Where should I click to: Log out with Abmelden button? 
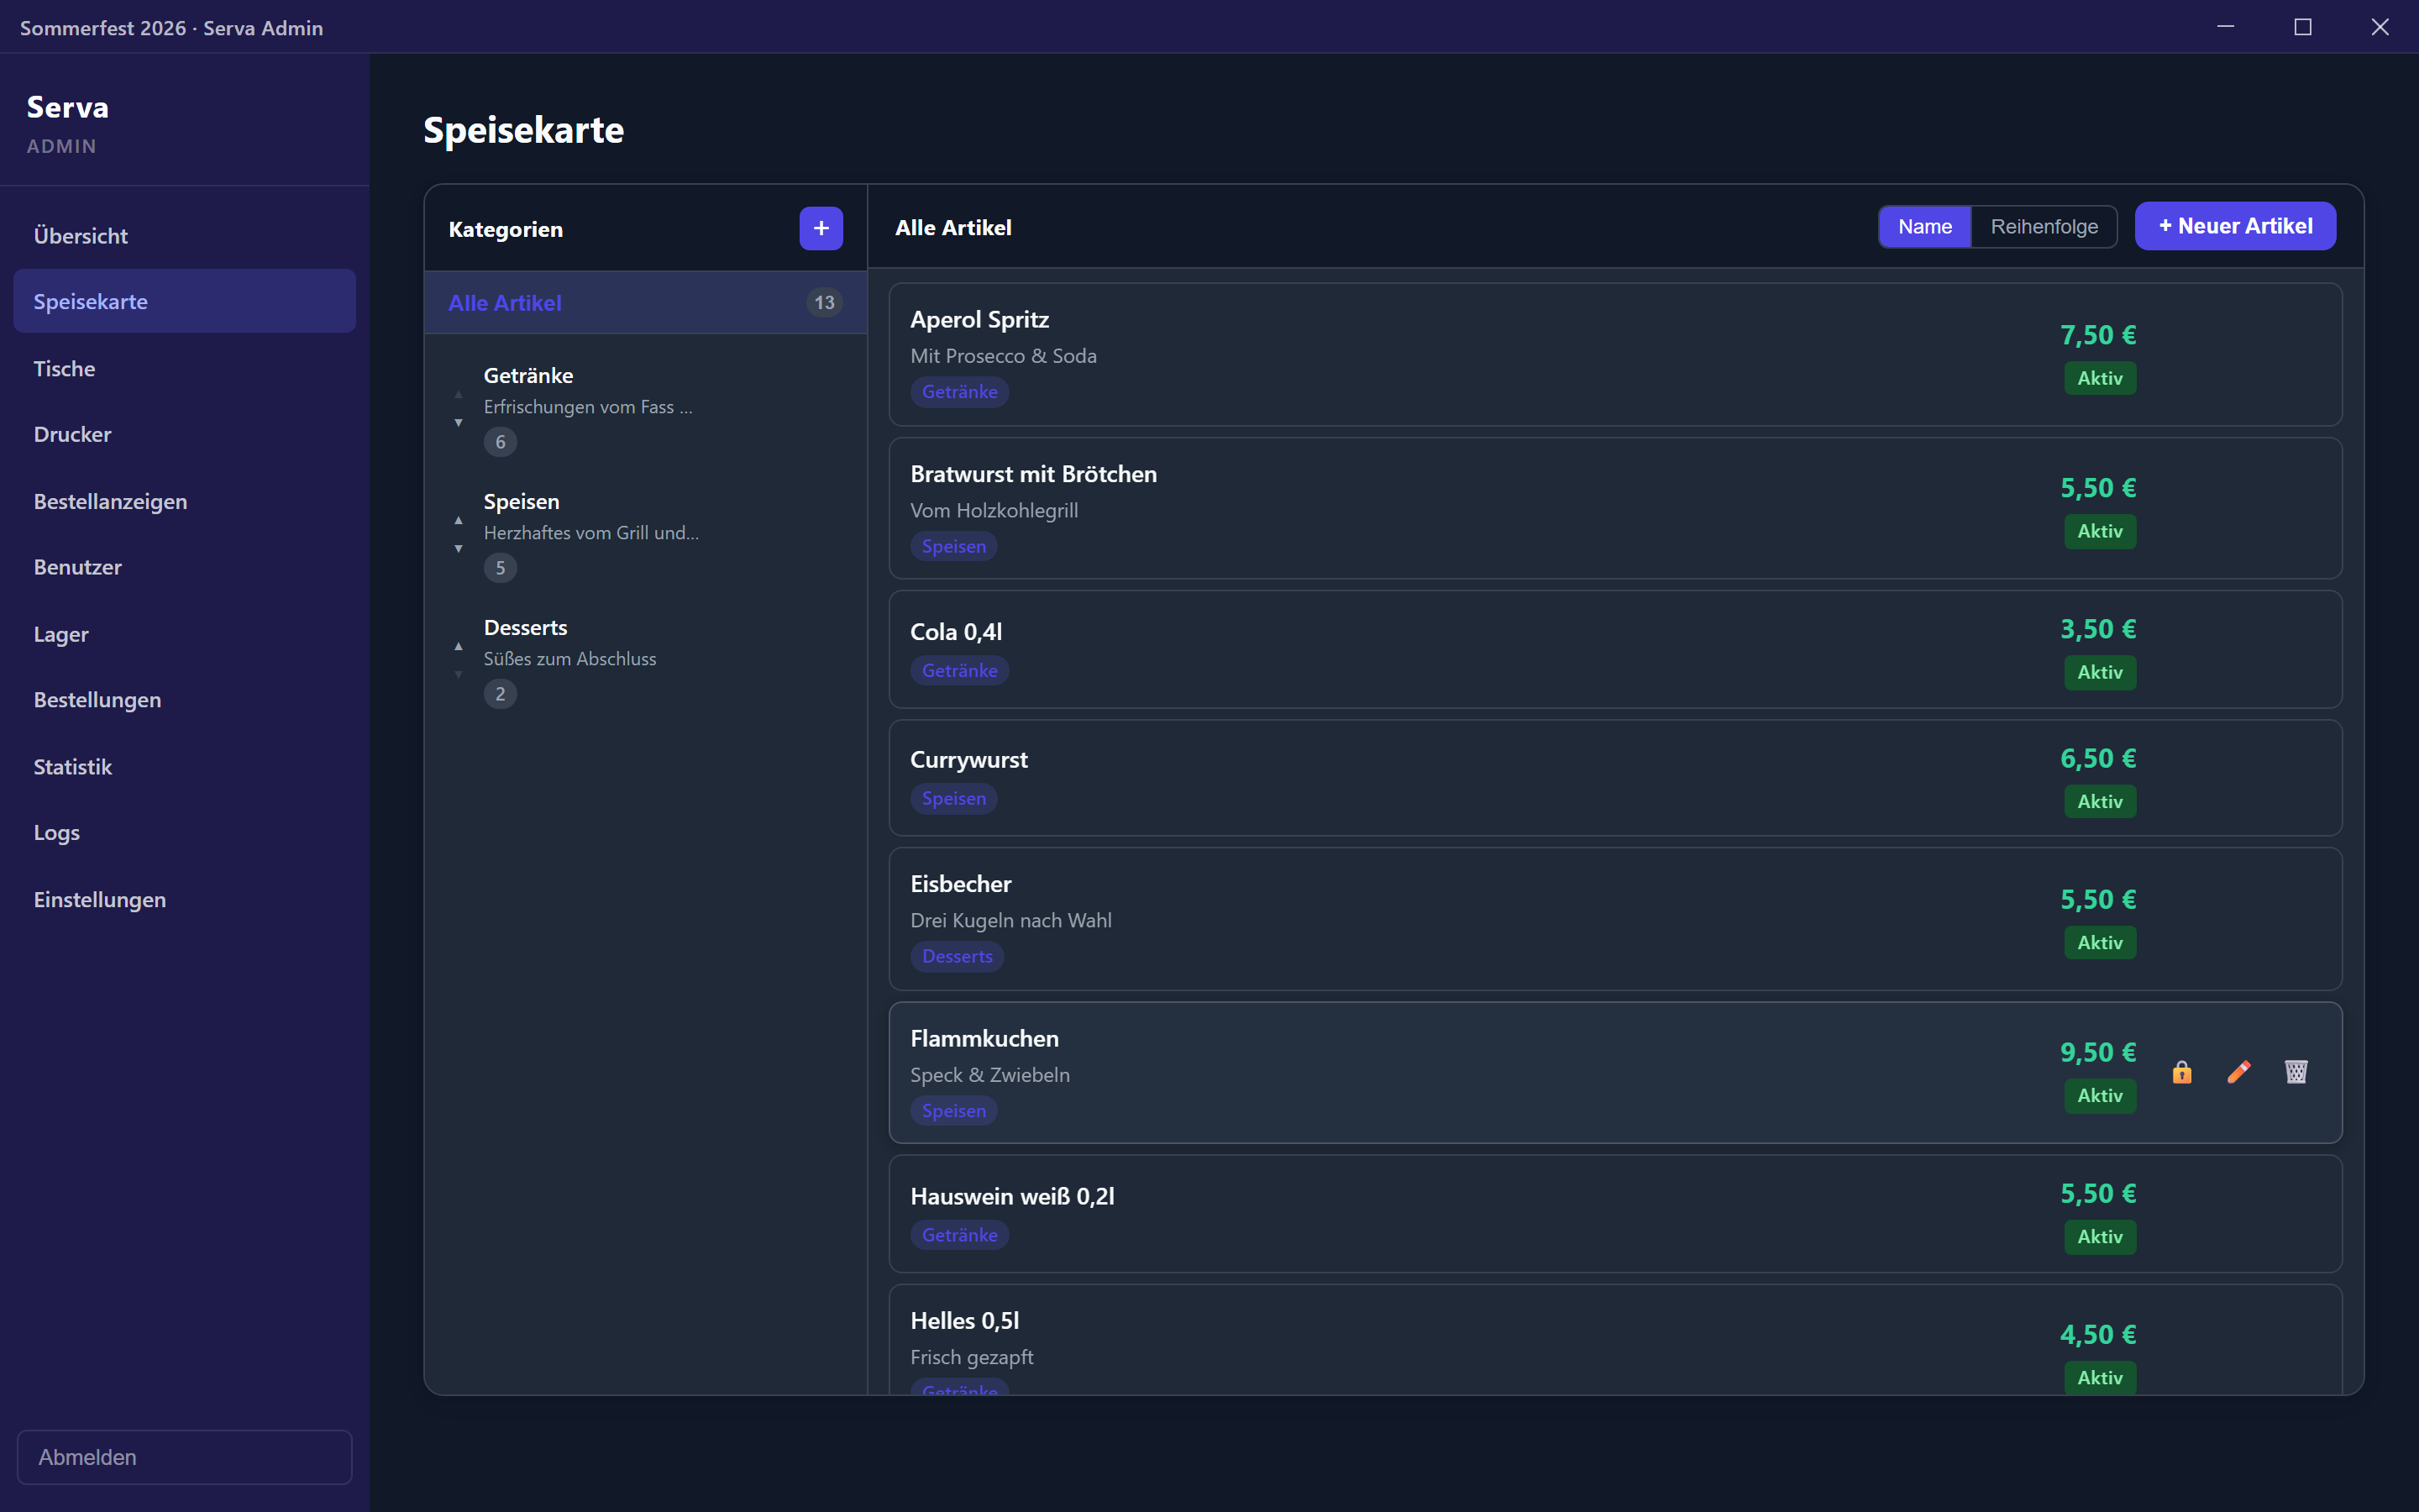pos(184,1457)
